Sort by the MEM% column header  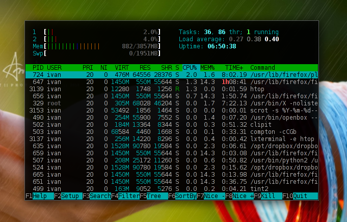207,68
